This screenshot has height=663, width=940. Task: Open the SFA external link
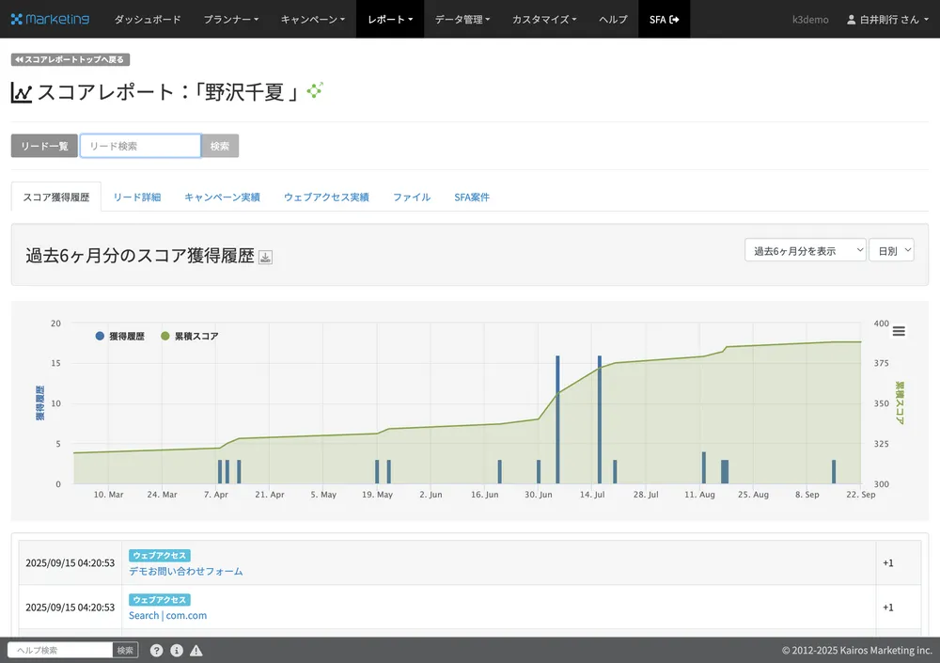[x=664, y=19]
